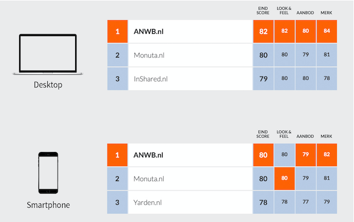Select ANWB.nl in the Smartphone ranking

148,155
